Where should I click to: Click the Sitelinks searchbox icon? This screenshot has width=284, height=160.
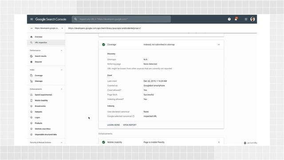[x=32, y=129]
